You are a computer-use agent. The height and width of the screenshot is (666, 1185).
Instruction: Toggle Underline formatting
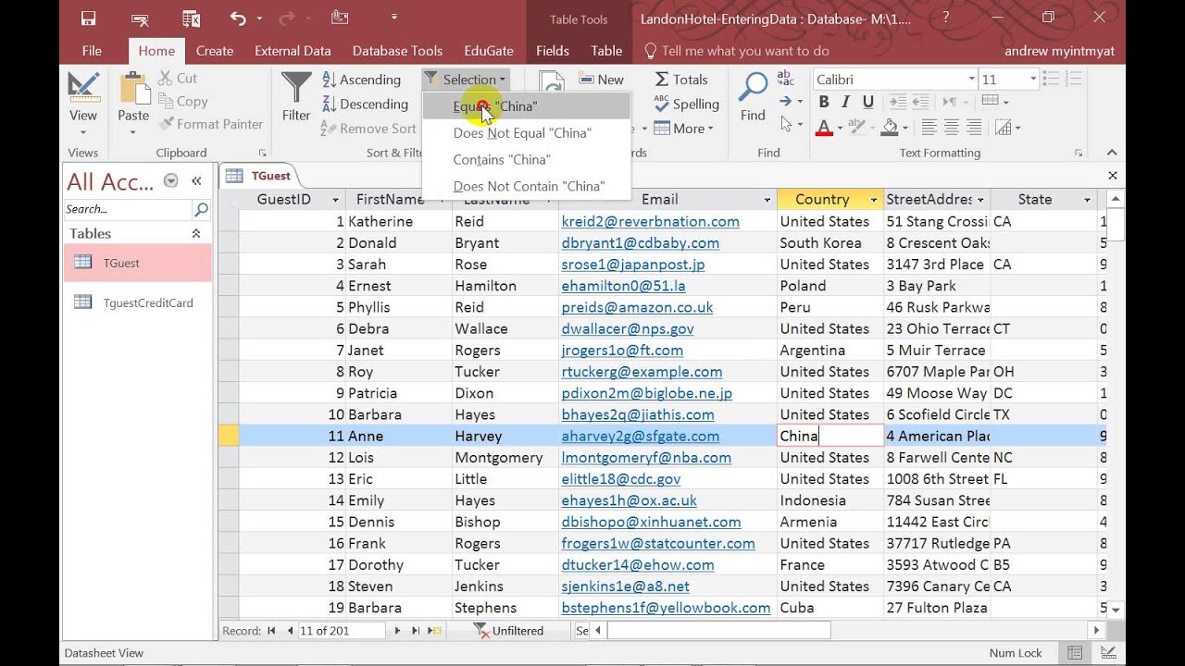click(x=868, y=102)
